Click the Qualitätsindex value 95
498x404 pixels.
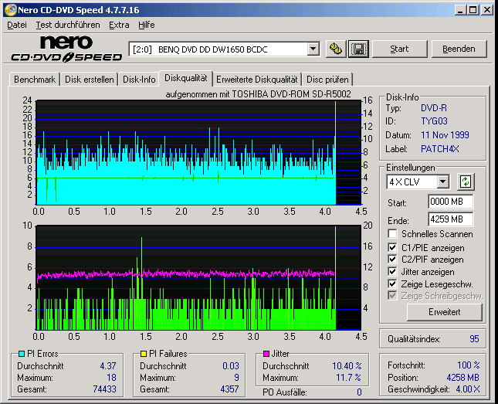[474, 339]
